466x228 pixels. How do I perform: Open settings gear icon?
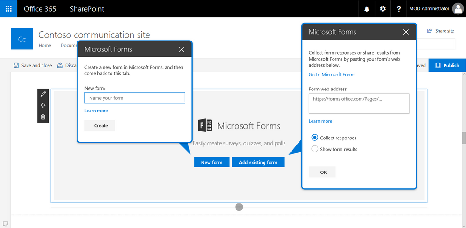point(383,9)
